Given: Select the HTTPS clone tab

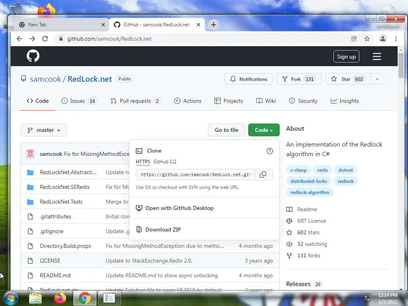Looking at the screenshot, I should coord(143,162).
